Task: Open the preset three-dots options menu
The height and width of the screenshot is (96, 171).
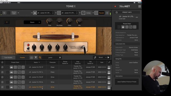Action: (x=137, y=17)
